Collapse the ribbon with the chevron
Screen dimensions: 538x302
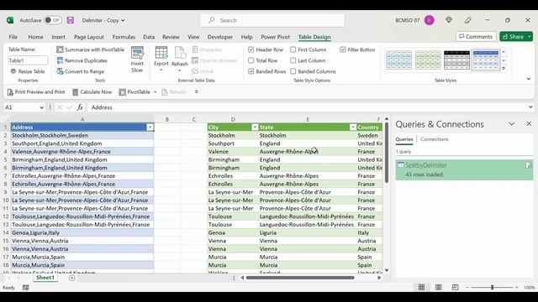(x=529, y=79)
